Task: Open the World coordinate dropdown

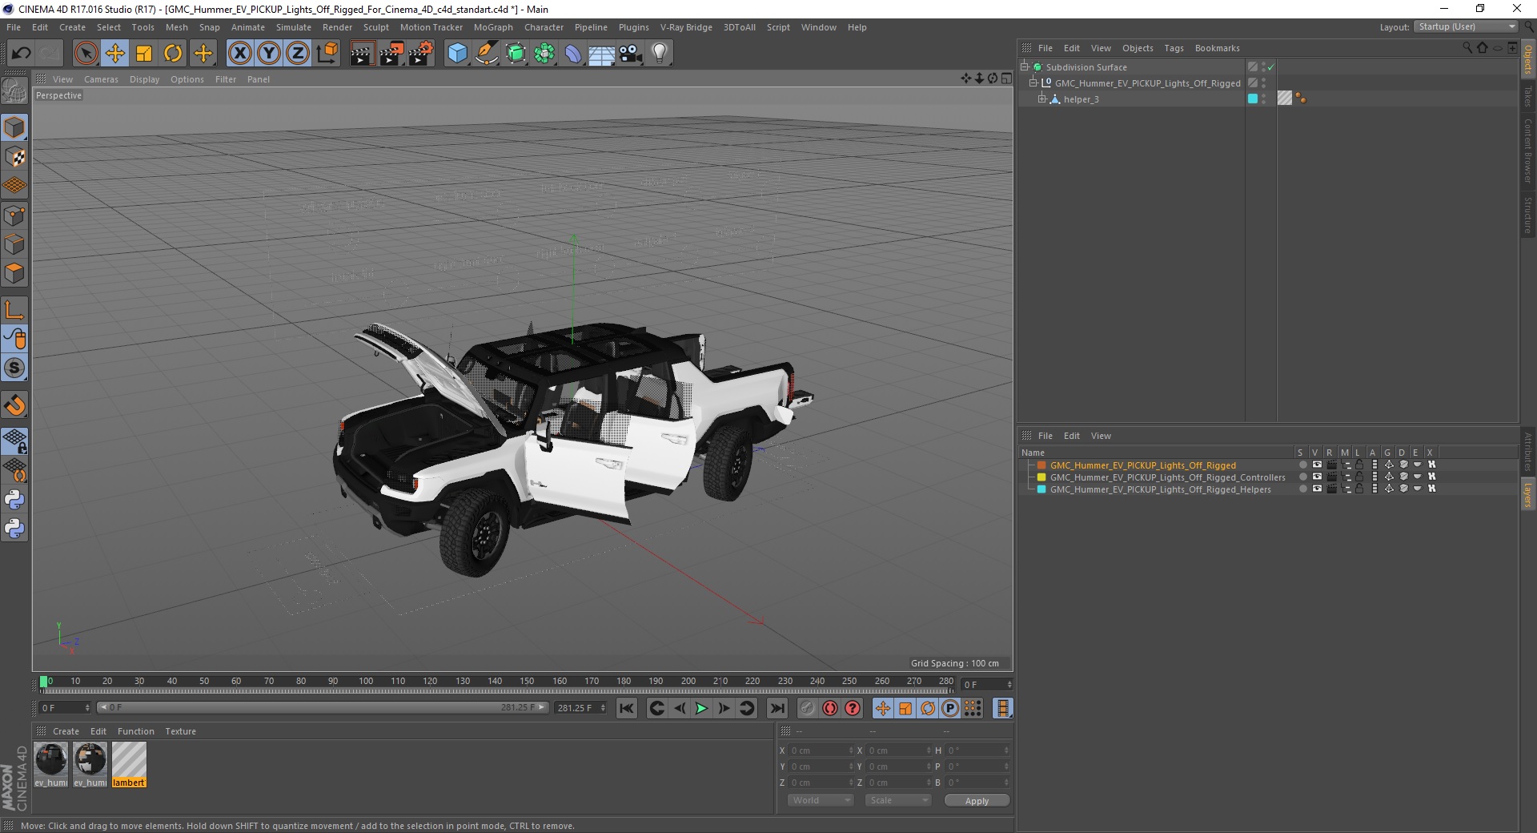Action: 821,800
